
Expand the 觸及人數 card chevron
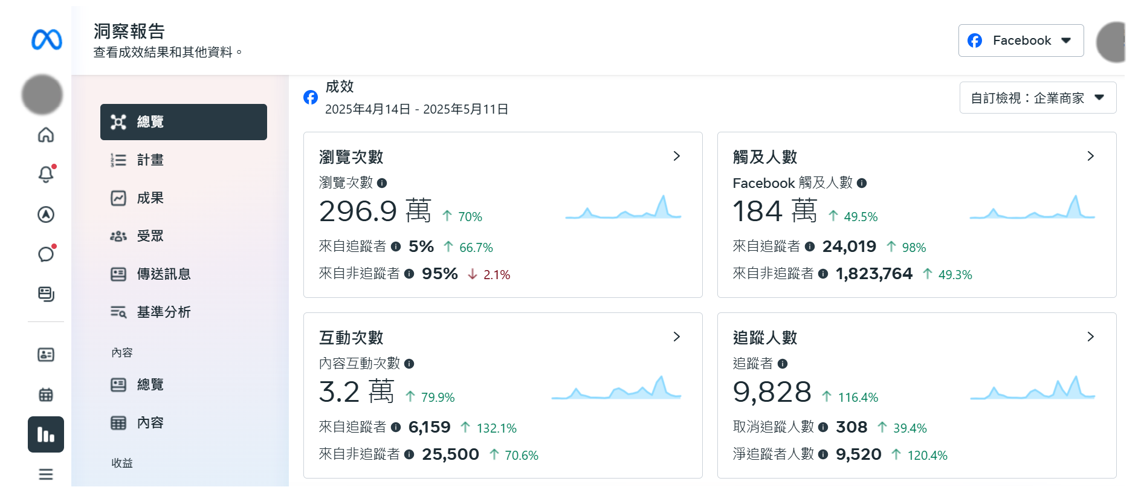[x=1090, y=156]
